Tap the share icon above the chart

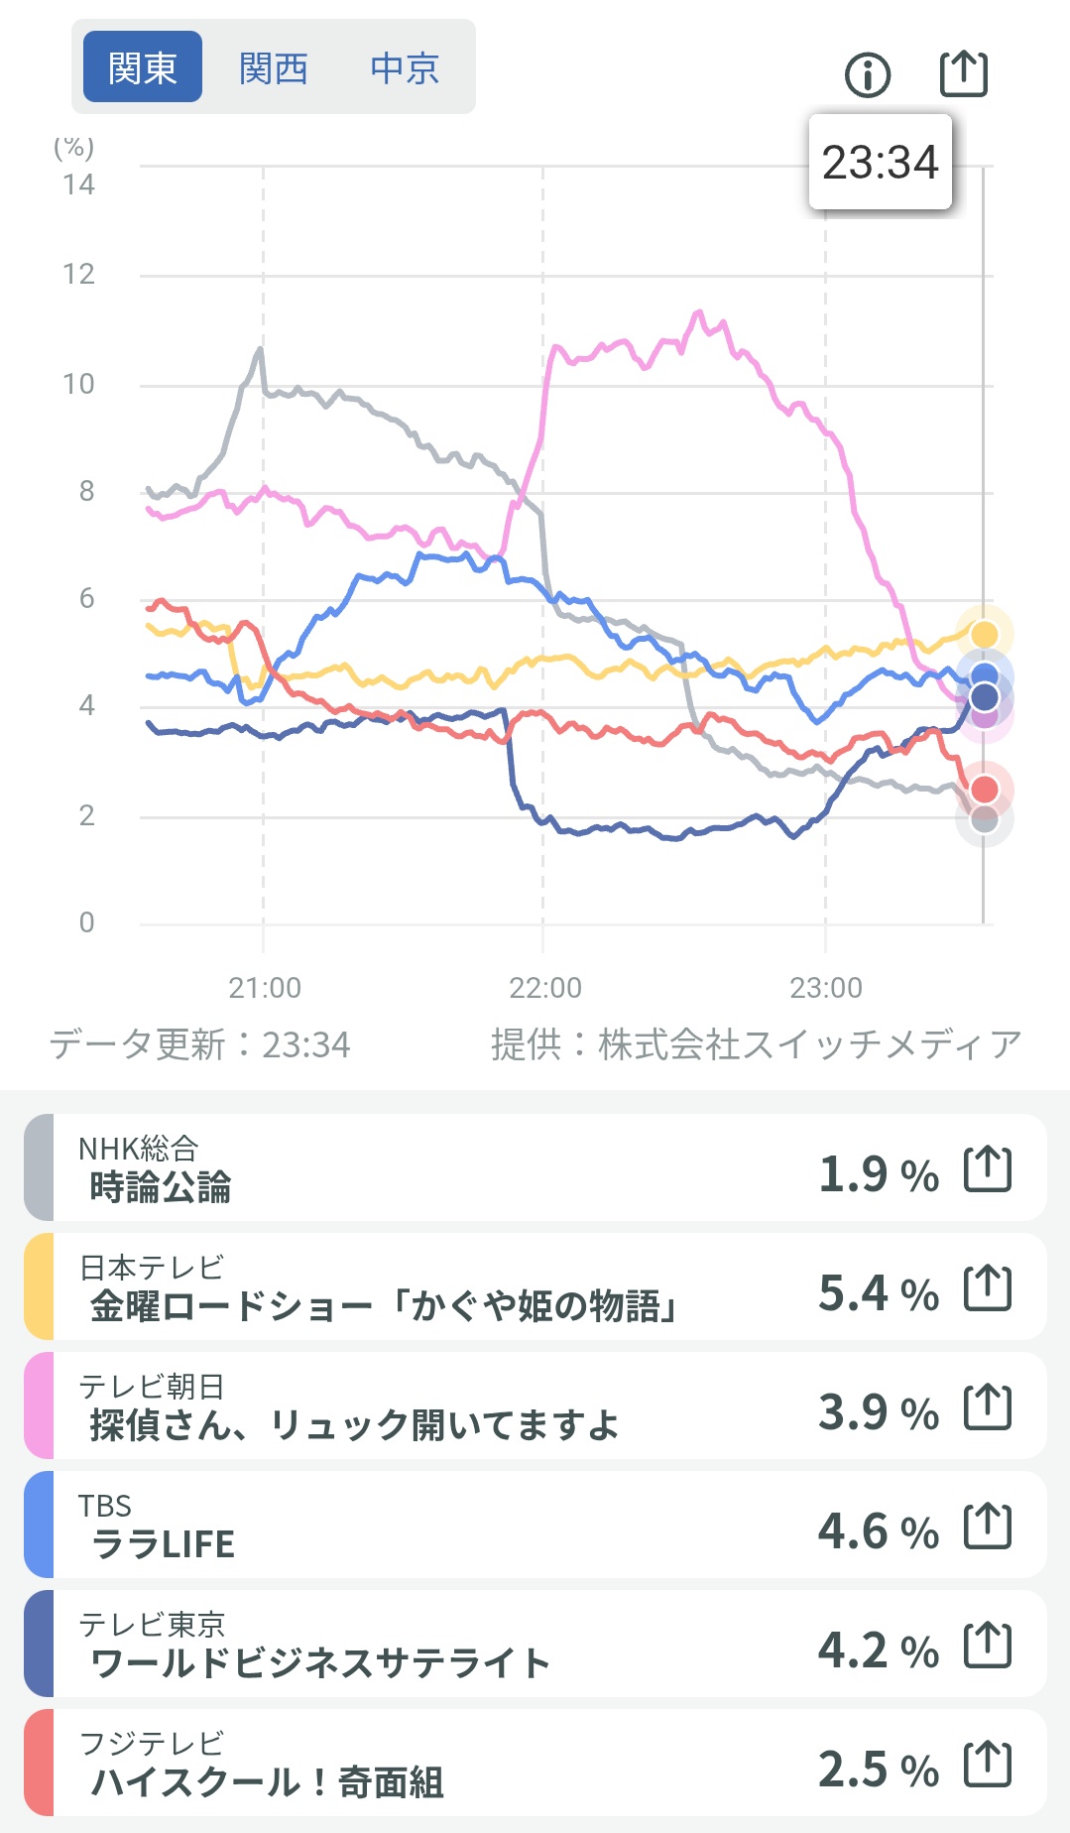pos(963,73)
